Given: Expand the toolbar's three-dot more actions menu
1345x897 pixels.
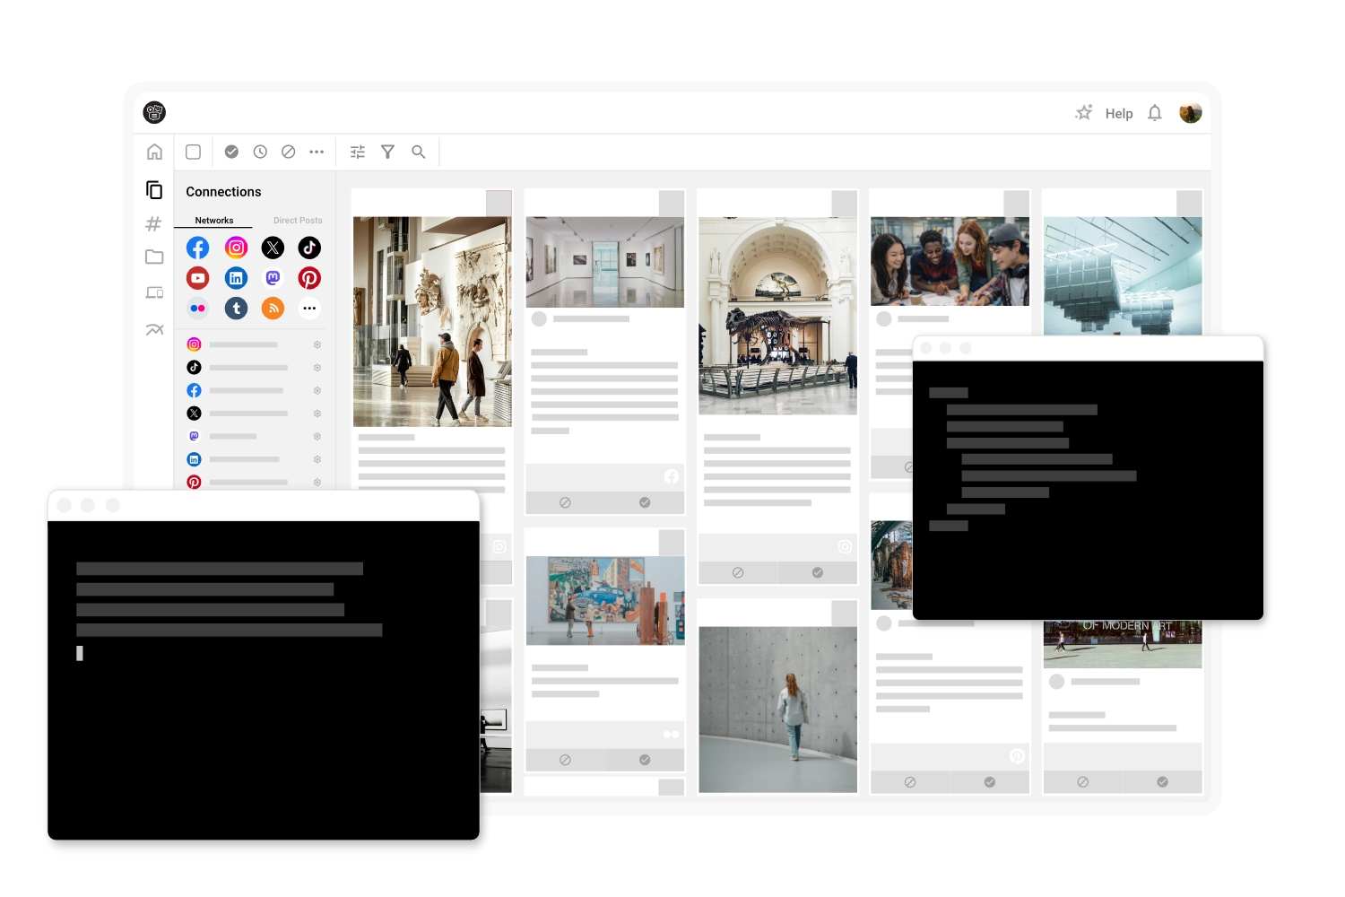Looking at the screenshot, I should [317, 152].
